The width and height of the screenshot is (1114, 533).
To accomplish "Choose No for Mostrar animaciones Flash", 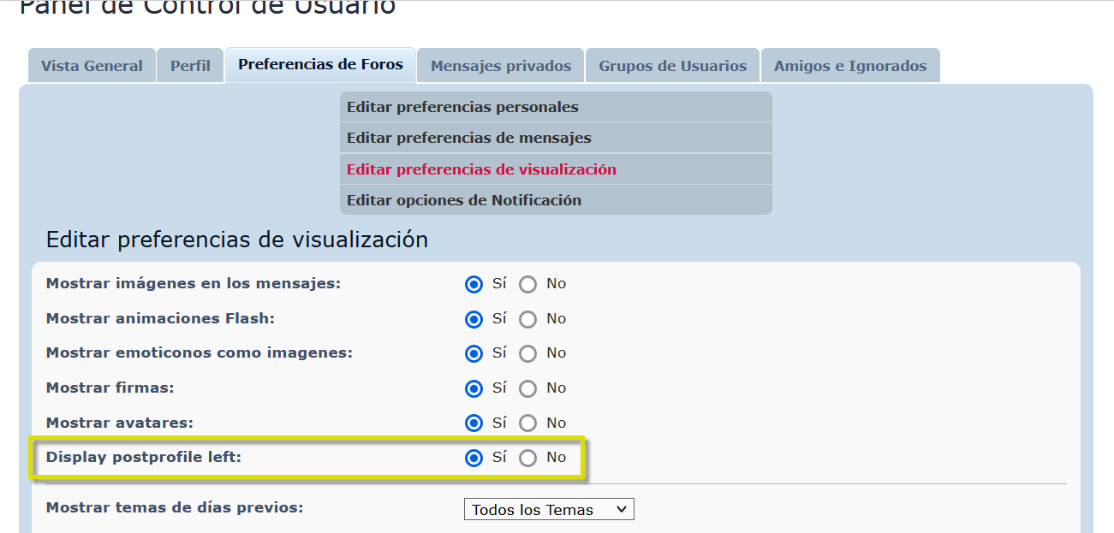I will [x=528, y=319].
